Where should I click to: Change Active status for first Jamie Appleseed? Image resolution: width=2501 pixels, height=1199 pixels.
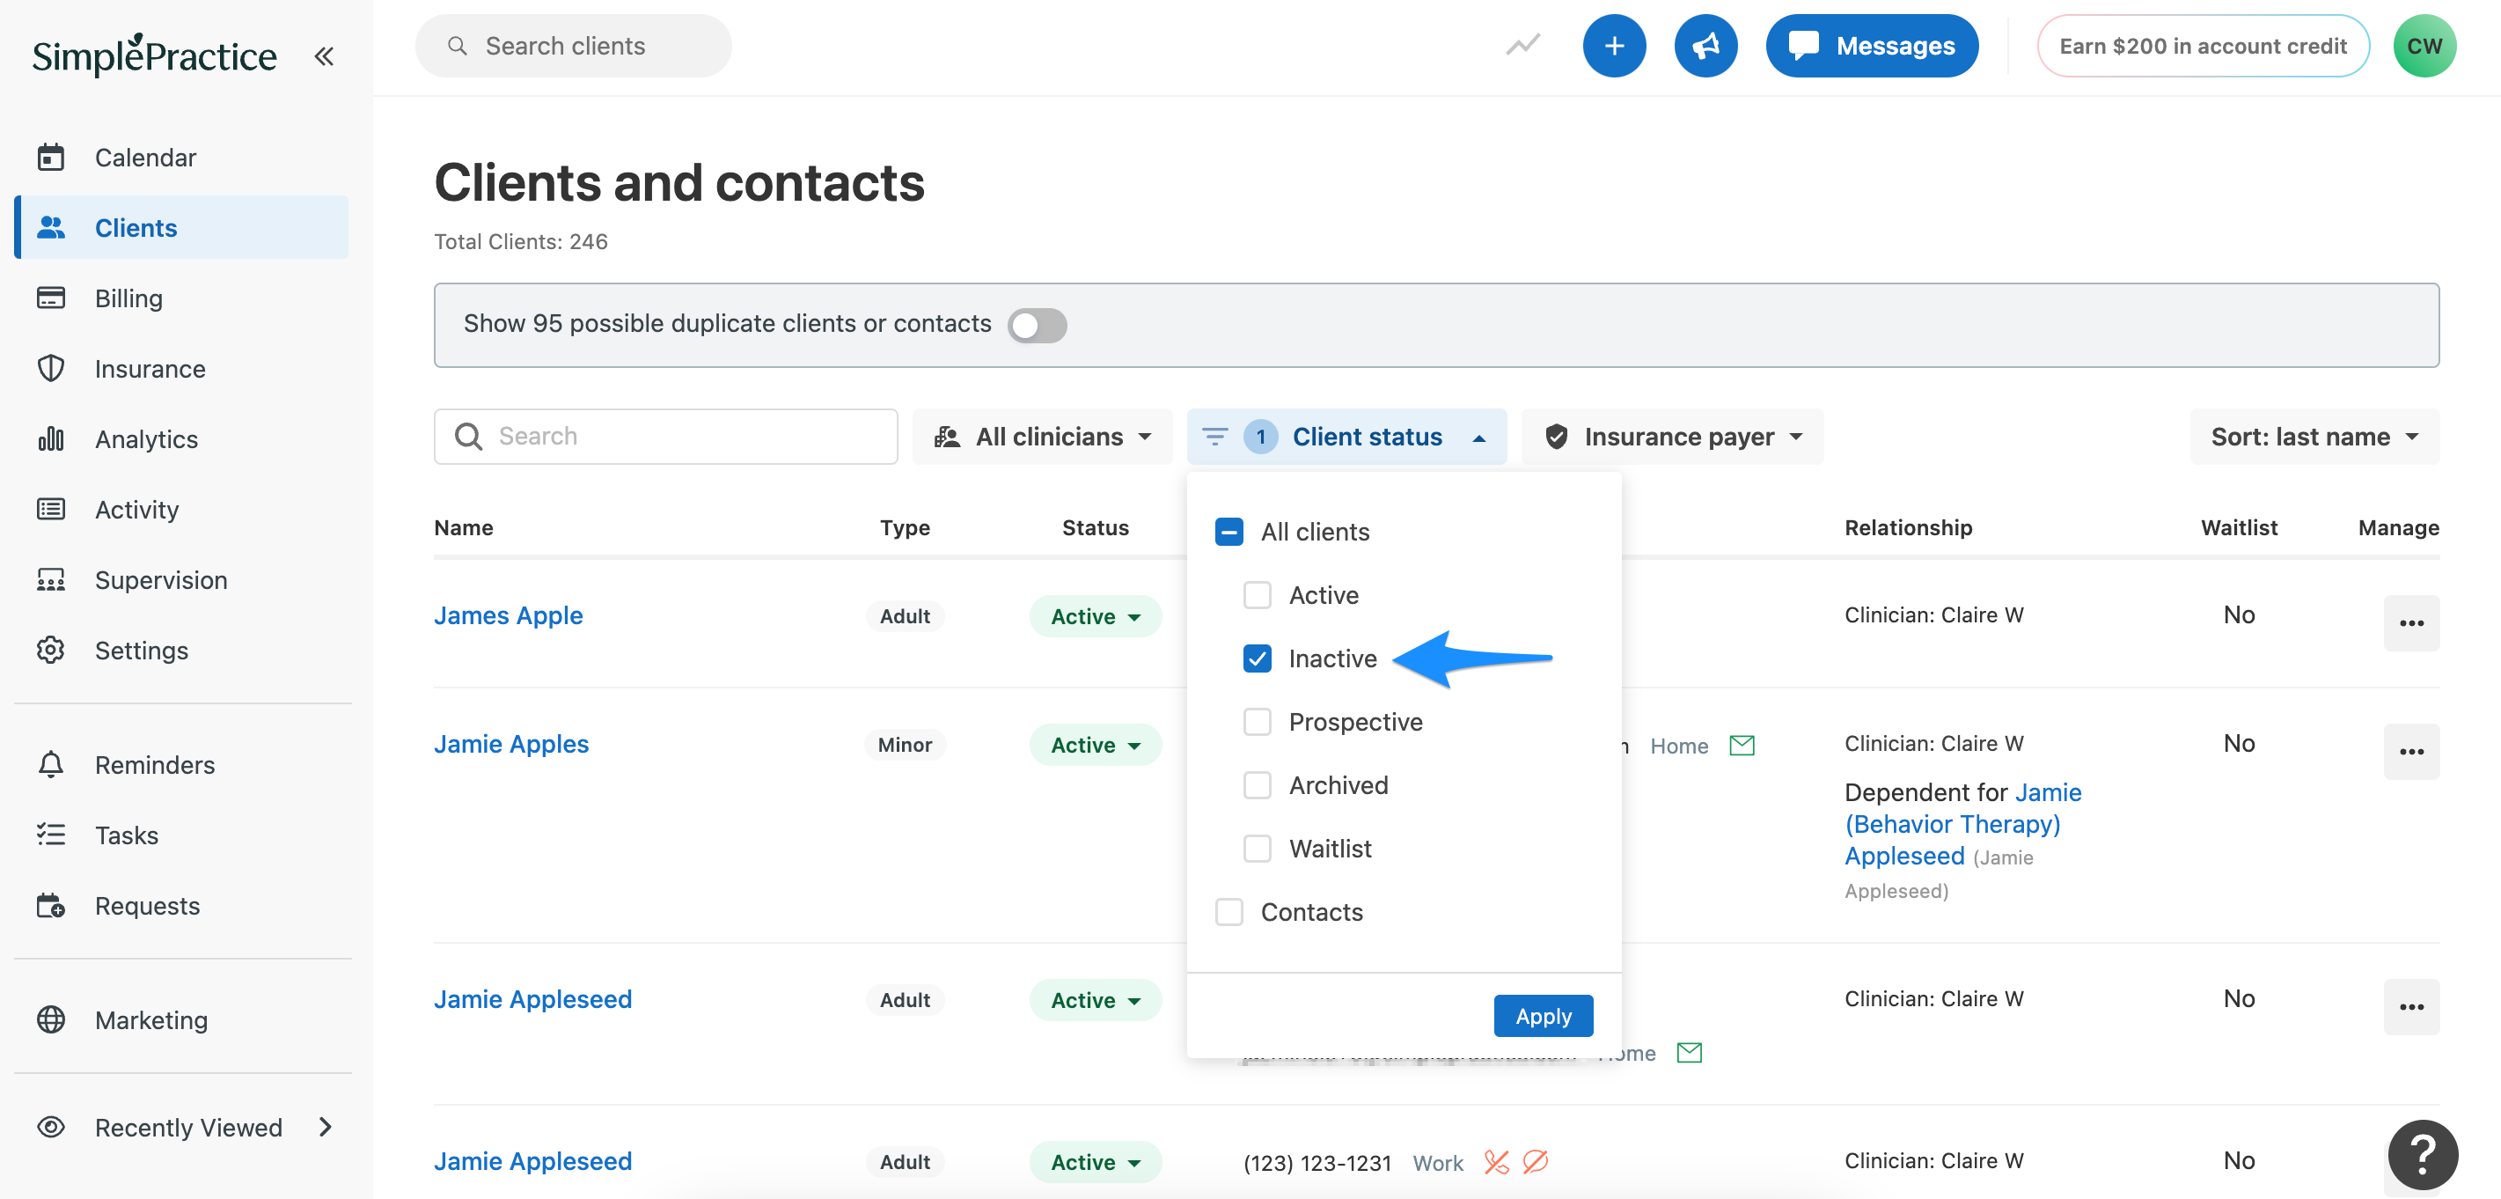[x=1095, y=1000]
